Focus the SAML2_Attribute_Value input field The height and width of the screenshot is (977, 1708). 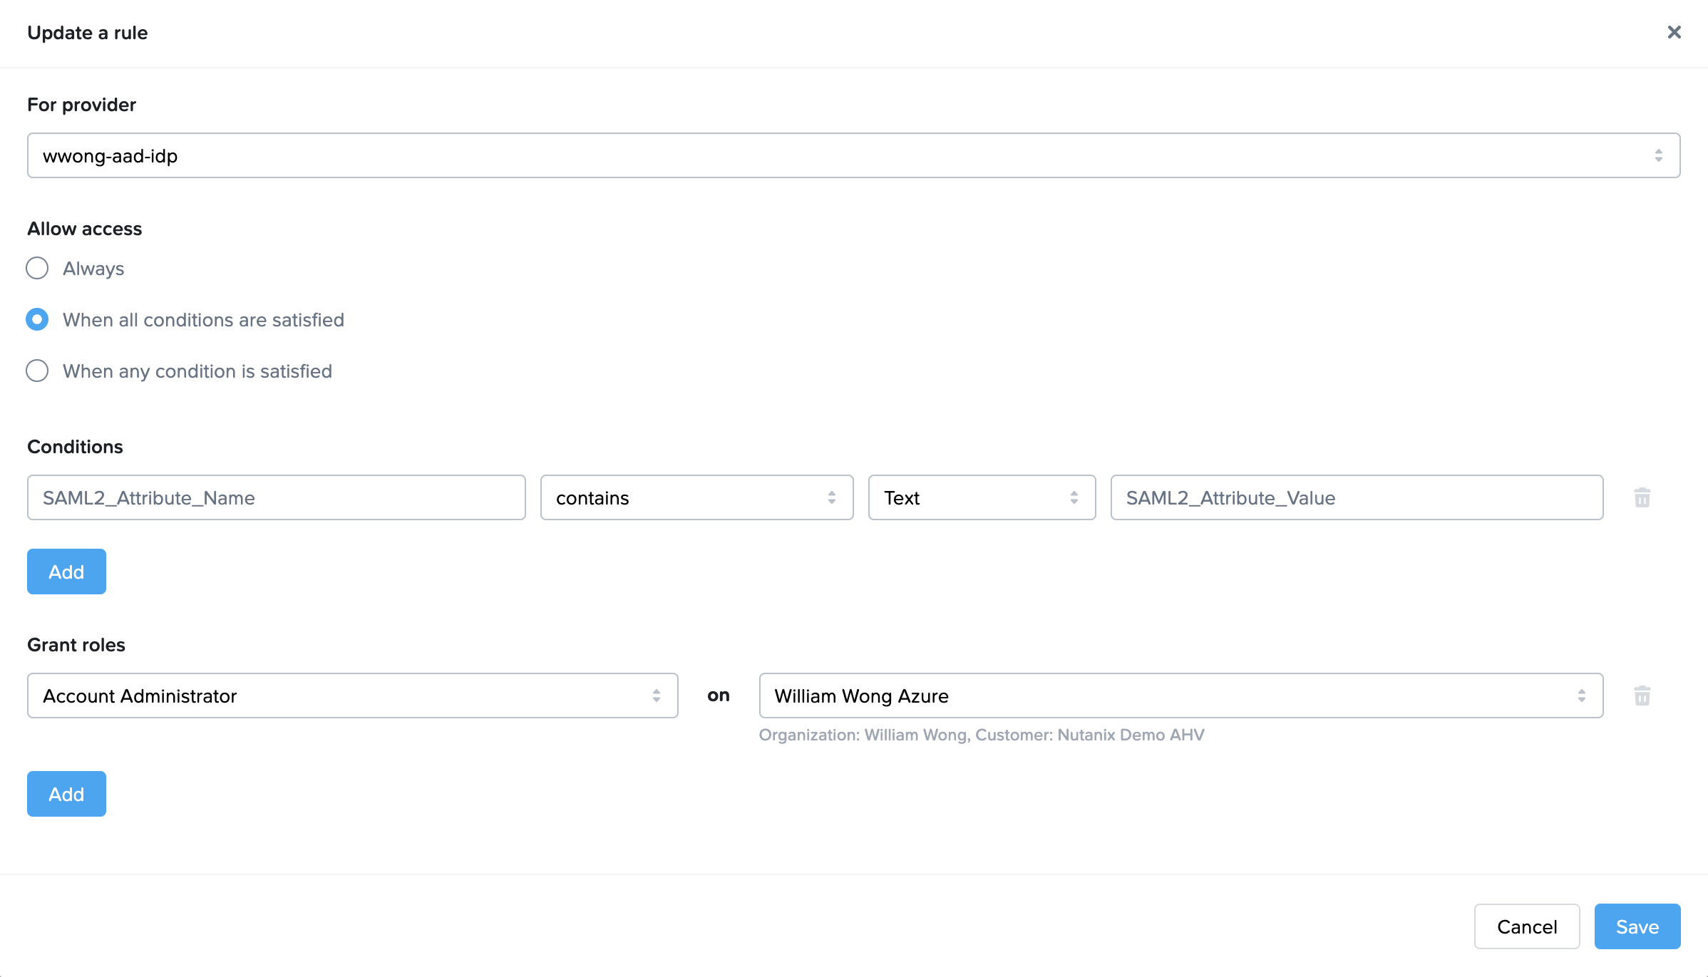(1356, 497)
